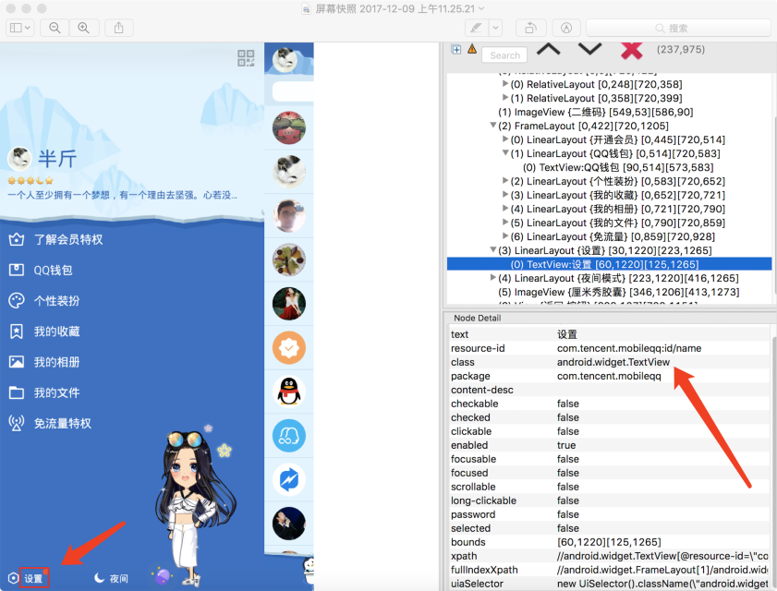Screen dimensions: 777x591
Task: Tap the purple planet capsule icon
Action: click(x=163, y=576)
